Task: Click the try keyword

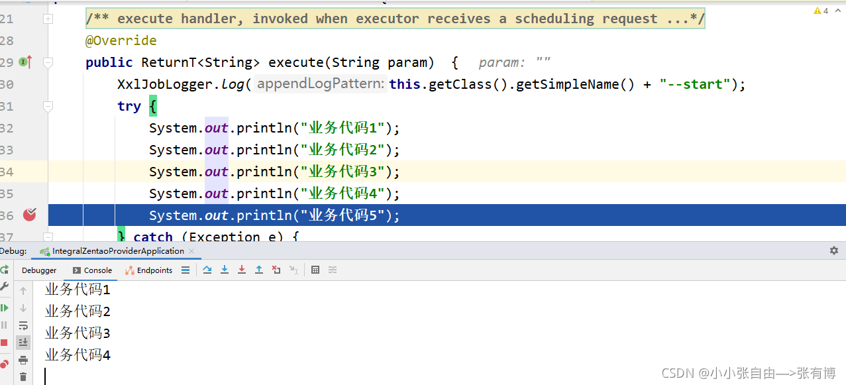Action: tap(129, 106)
